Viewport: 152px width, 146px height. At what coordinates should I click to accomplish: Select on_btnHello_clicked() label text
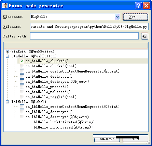(x=47, y=61)
